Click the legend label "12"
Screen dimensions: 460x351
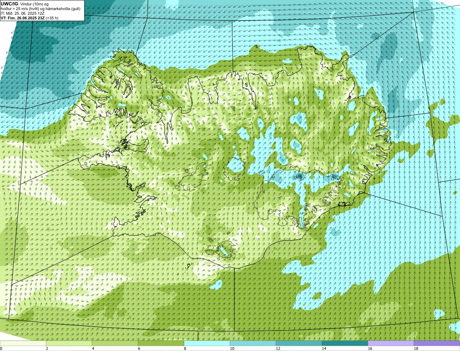pyautogui.click(x=278, y=348)
